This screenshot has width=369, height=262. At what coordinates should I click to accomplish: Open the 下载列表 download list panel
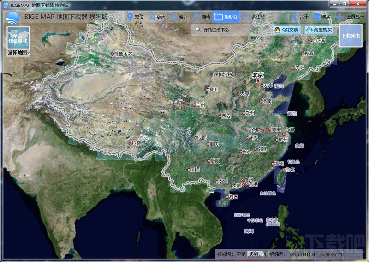[x=351, y=36]
